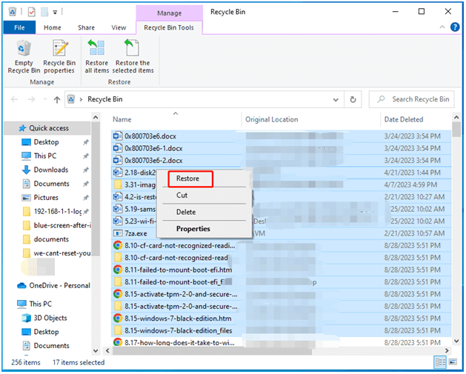Select the This PC root node in the tree
Image resolution: width=466 pixels, height=374 pixels.
pyautogui.click(x=41, y=304)
